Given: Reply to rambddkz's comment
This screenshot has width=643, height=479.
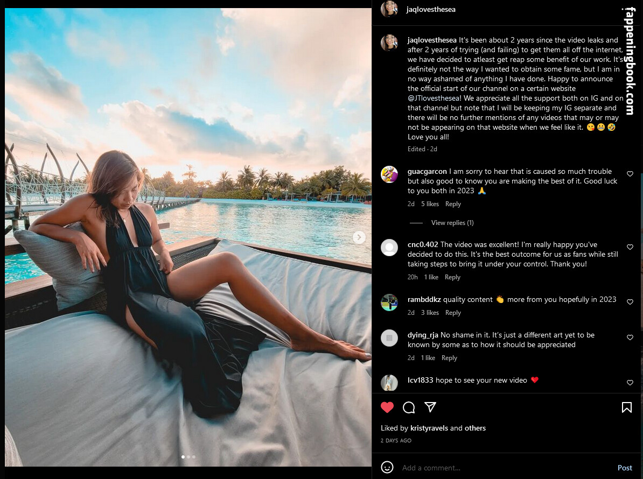Looking at the screenshot, I should click(453, 313).
